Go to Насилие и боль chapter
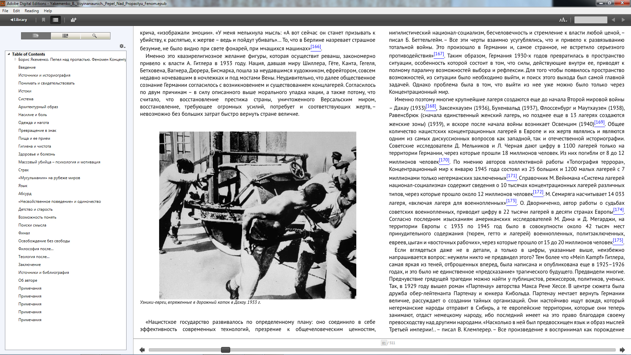 tap(33, 115)
